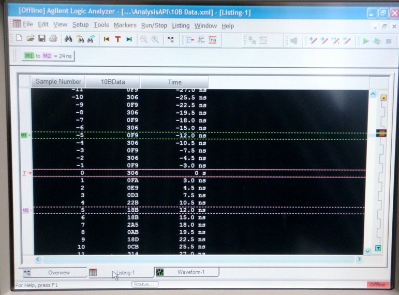Viewport: 399px width, 295px height.
Task: Click the pink M2 marker flag
Action: [25, 210]
